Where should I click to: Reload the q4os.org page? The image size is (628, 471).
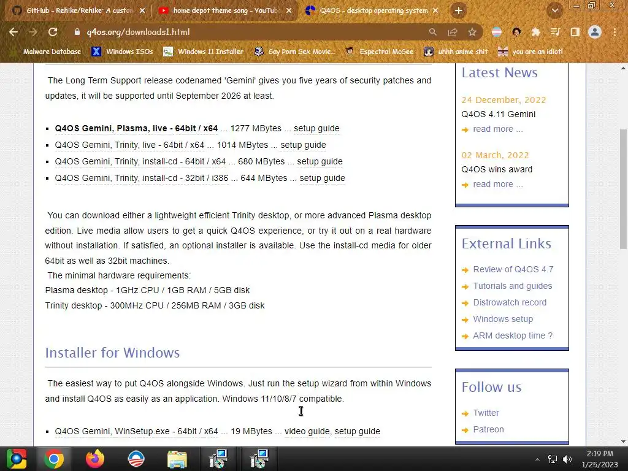pos(53,32)
